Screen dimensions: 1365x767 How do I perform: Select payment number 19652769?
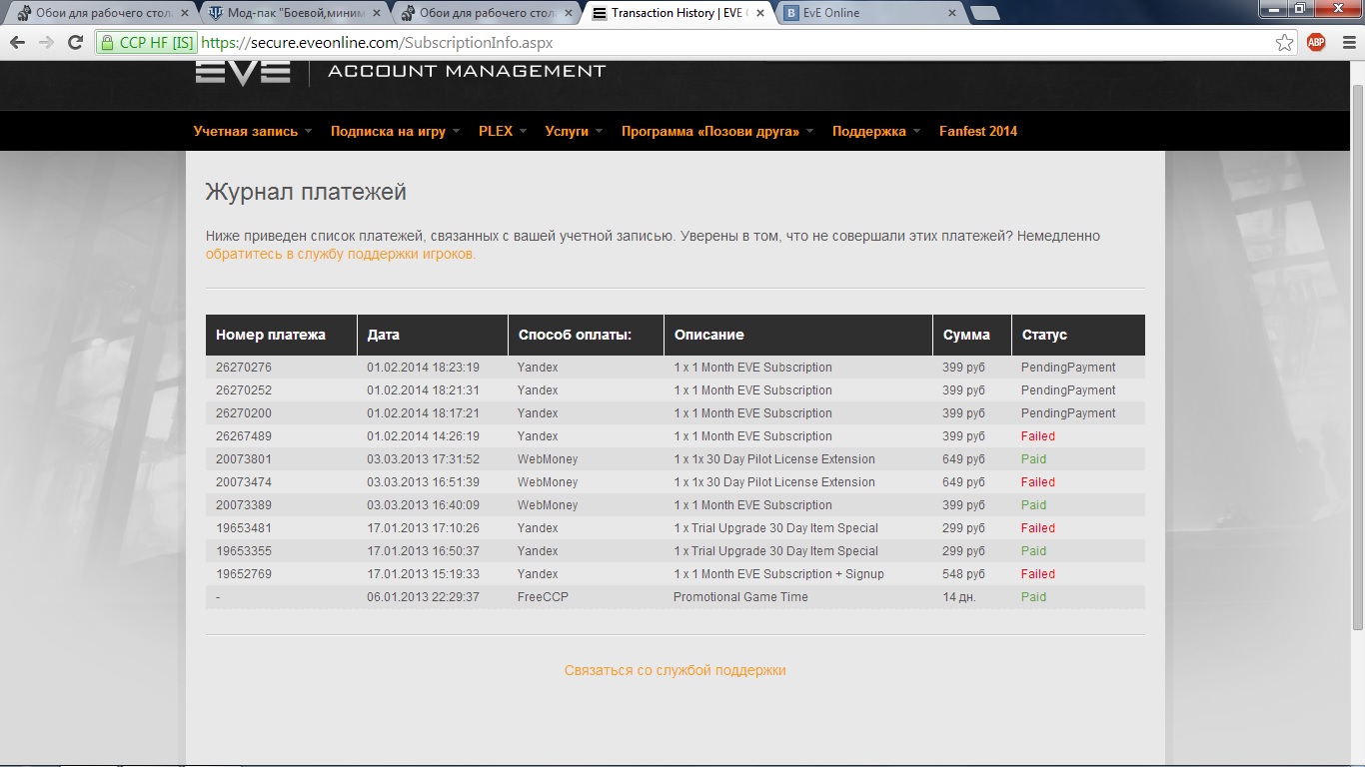244,574
